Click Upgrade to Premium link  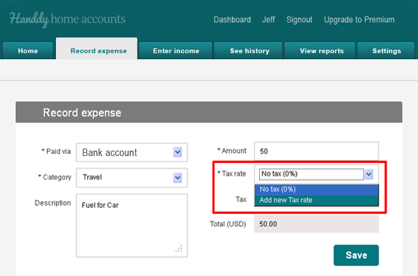click(359, 20)
